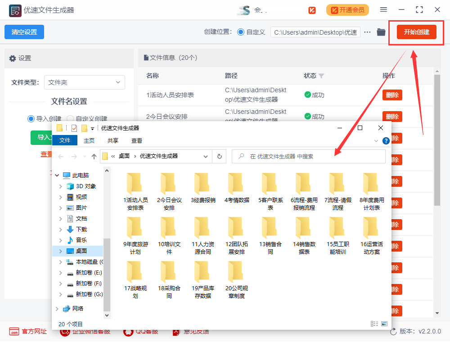Click the 开始创建 start creation button
Screen dimensions: 450x342
[416, 32]
